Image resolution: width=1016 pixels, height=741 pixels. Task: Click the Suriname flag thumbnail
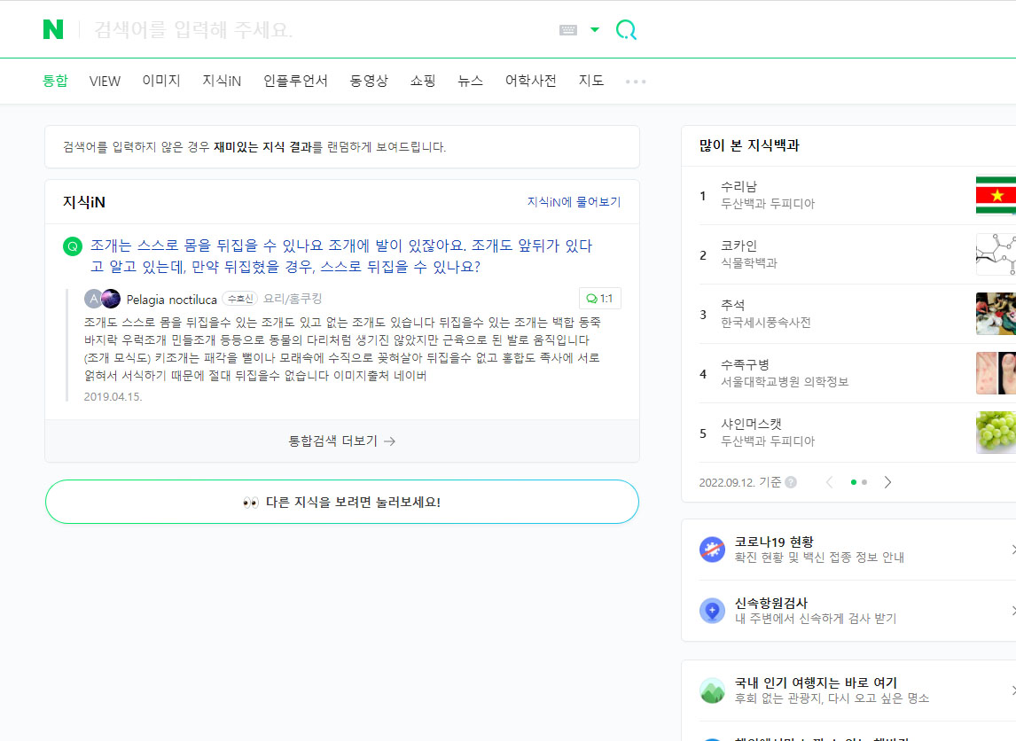996,195
